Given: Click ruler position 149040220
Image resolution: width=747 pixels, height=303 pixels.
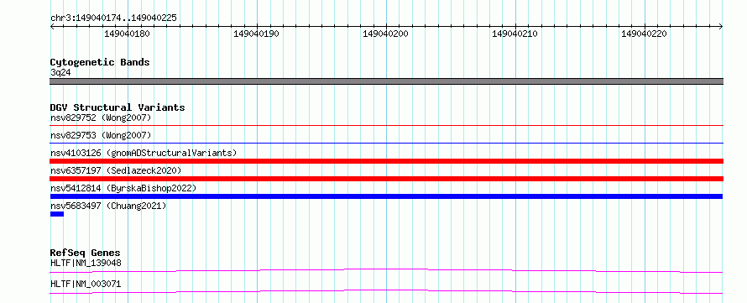Looking at the screenshot, I should (x=644, y=34).
